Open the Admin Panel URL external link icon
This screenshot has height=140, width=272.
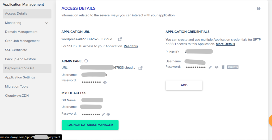[141, 68]
